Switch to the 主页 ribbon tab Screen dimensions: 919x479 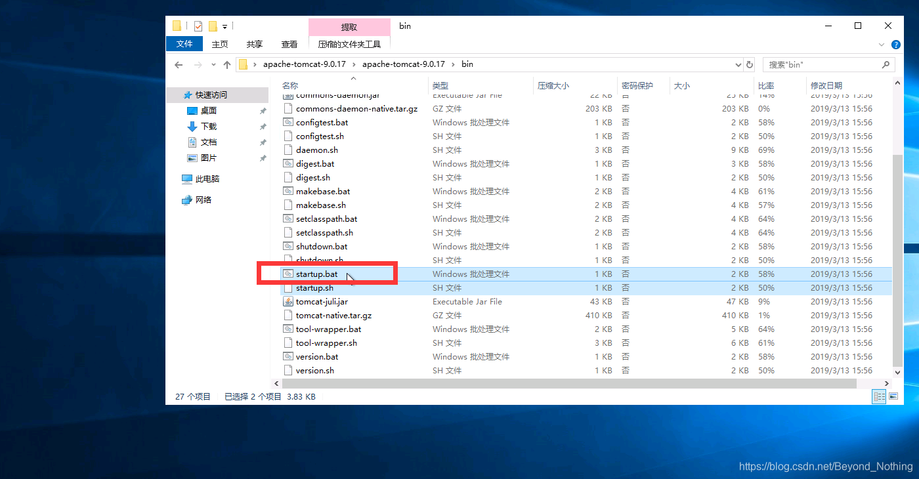click(220, 44)
